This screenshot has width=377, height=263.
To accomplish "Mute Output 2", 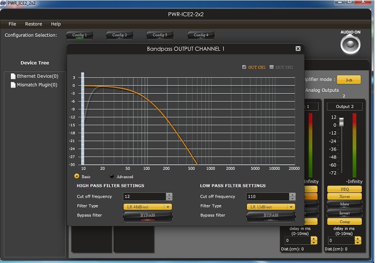I will point(344,205).
